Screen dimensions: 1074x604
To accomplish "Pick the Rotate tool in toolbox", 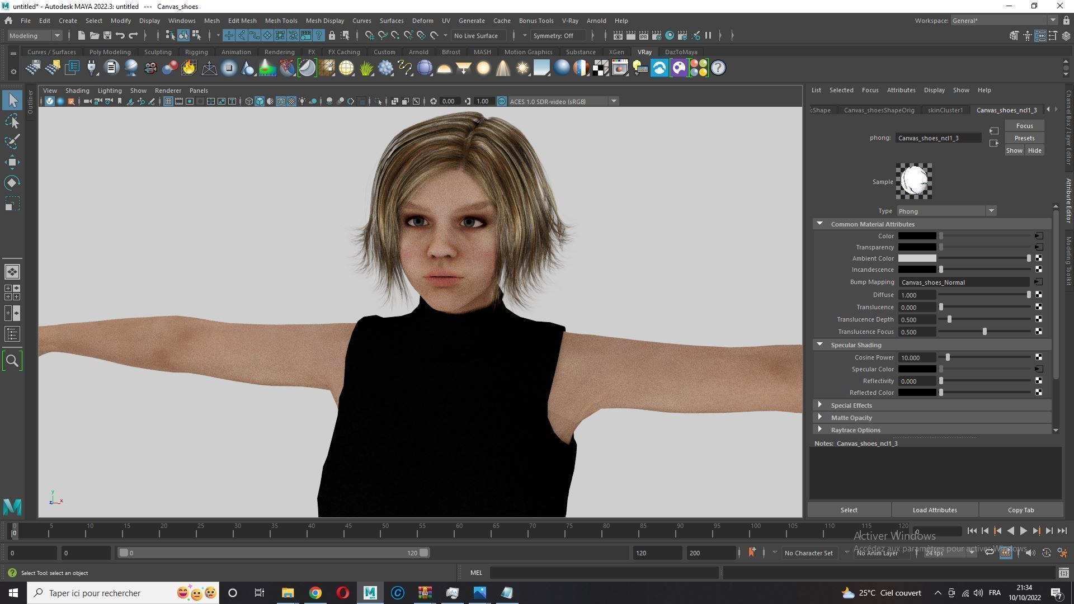I will pos(12,183).
